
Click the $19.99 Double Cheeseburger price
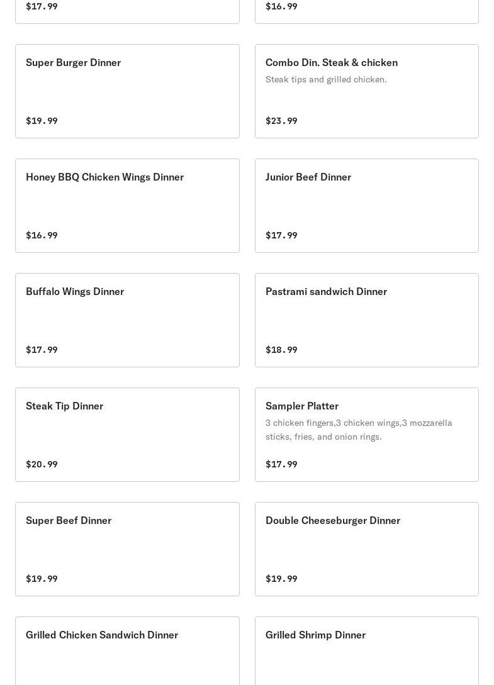pos(281,579)
